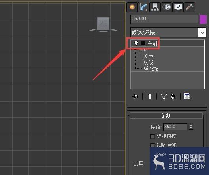Enable the 焊接内核 checkbox
Viewport: 209px width, 175px height.
(x=153, y=136)
